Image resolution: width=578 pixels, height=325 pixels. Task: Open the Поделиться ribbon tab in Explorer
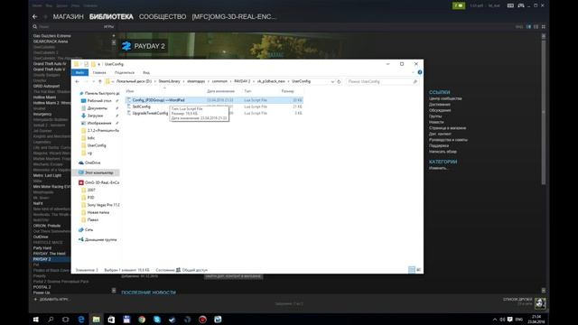125,72
